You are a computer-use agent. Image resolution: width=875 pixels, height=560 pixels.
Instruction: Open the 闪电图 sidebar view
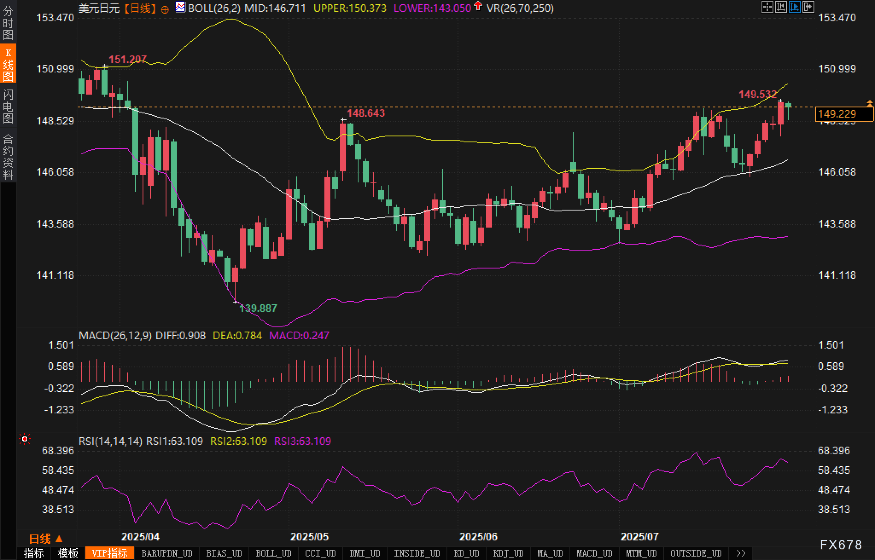coord(8,107)
